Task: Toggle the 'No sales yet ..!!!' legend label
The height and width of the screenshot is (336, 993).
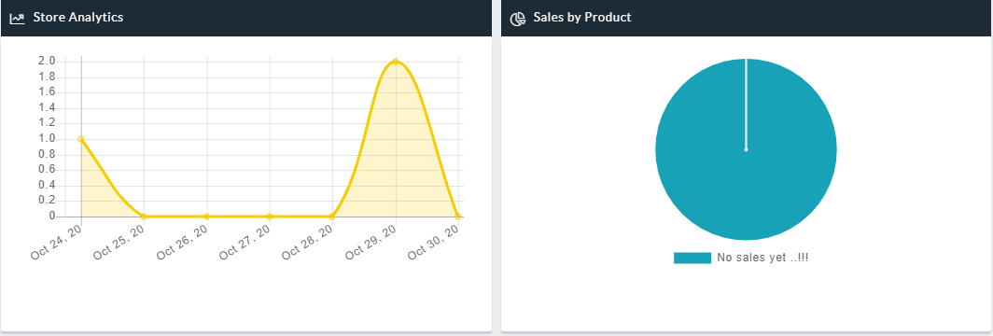Action: point(762,259)
